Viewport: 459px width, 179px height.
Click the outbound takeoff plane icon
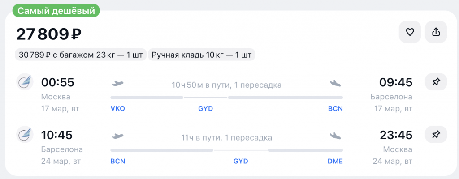pos(117,83)
